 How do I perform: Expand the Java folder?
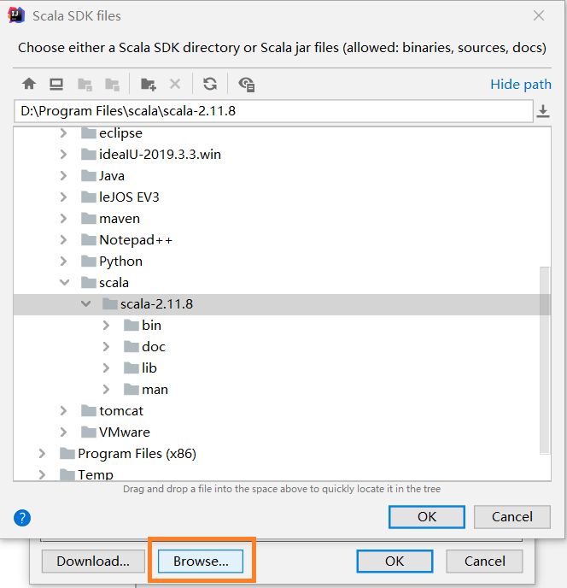coord(64,175)
